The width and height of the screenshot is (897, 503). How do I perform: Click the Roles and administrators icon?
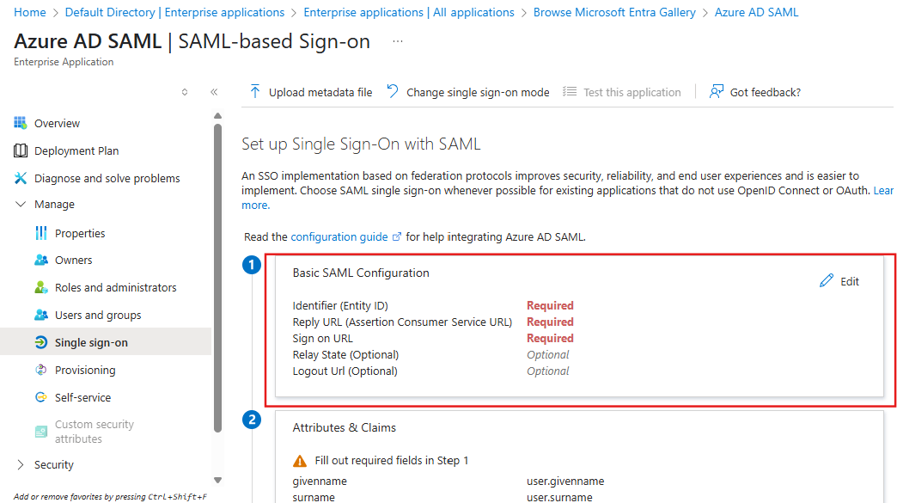(x=40, y=287)
